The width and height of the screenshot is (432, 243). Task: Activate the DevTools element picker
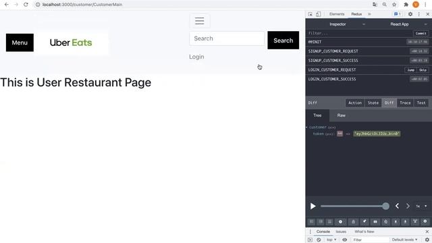pos(310,14)
